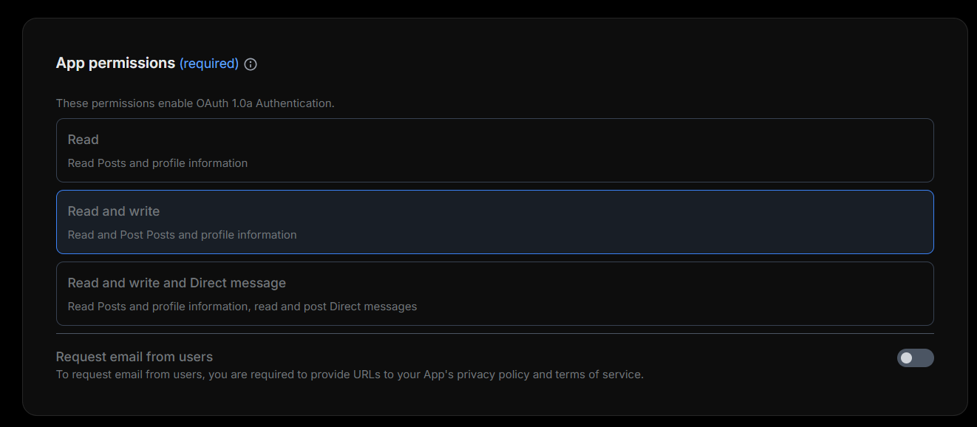
Task: Select the Read permission option
Action: (495, 150)
